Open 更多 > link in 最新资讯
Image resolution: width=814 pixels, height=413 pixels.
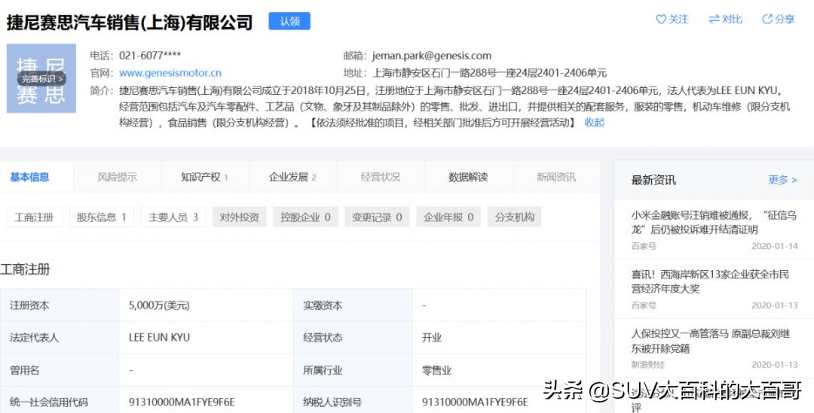783,181
